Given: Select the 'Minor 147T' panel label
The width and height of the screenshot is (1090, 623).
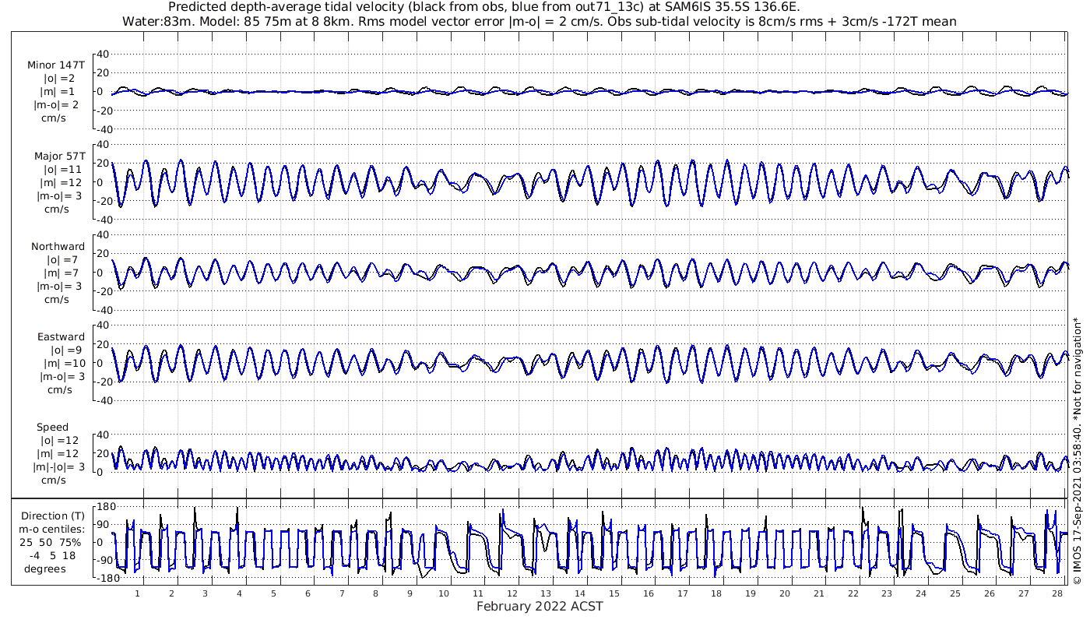Looking at the screenshot, I should [55, 65].
